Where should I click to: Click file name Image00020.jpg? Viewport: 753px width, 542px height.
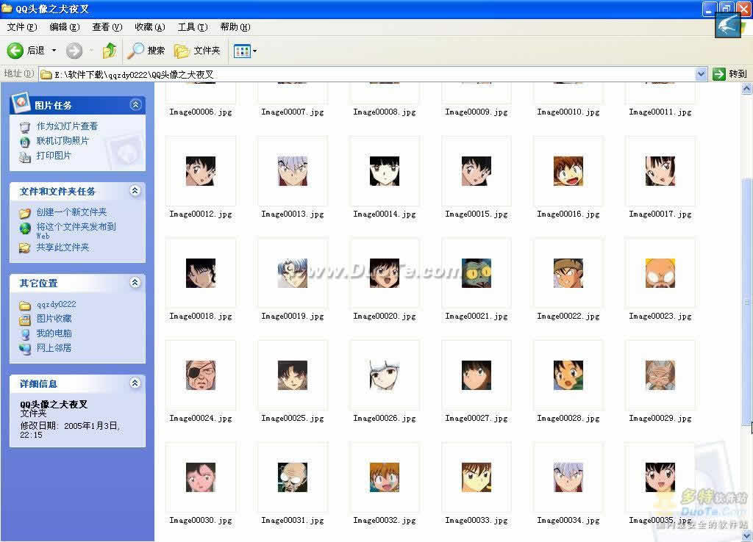[x=385, y=317]
